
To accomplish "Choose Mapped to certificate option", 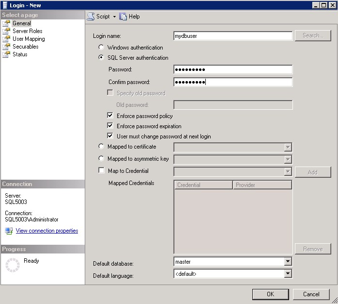I will 101,147.
